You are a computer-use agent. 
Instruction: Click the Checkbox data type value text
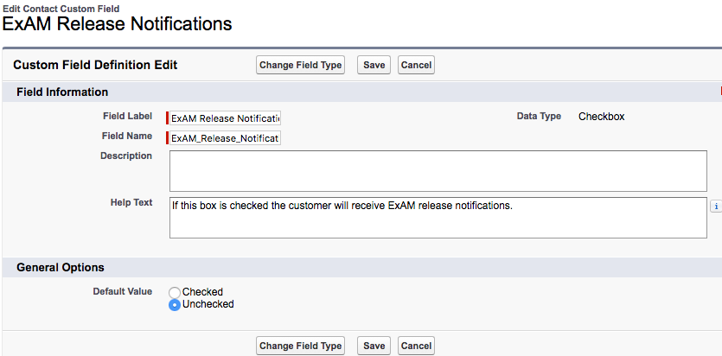click(601, 117)
